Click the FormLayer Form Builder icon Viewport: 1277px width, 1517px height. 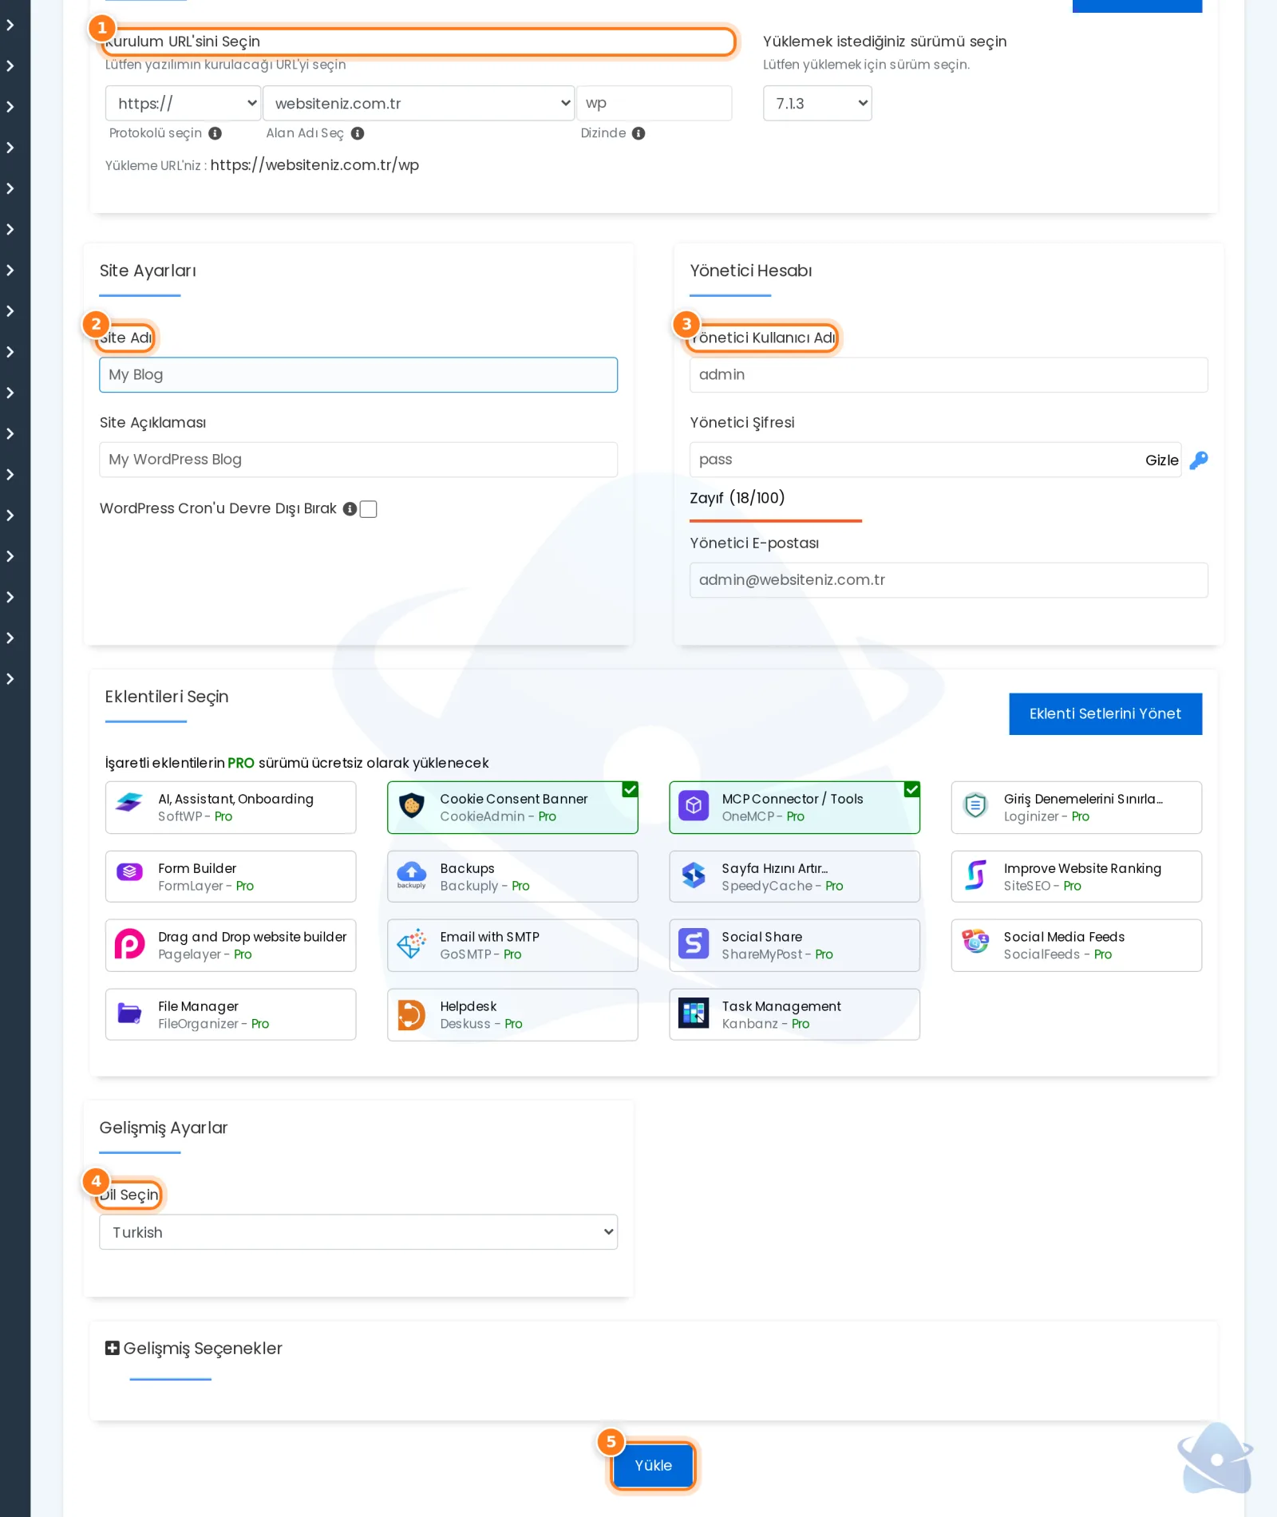129,872
